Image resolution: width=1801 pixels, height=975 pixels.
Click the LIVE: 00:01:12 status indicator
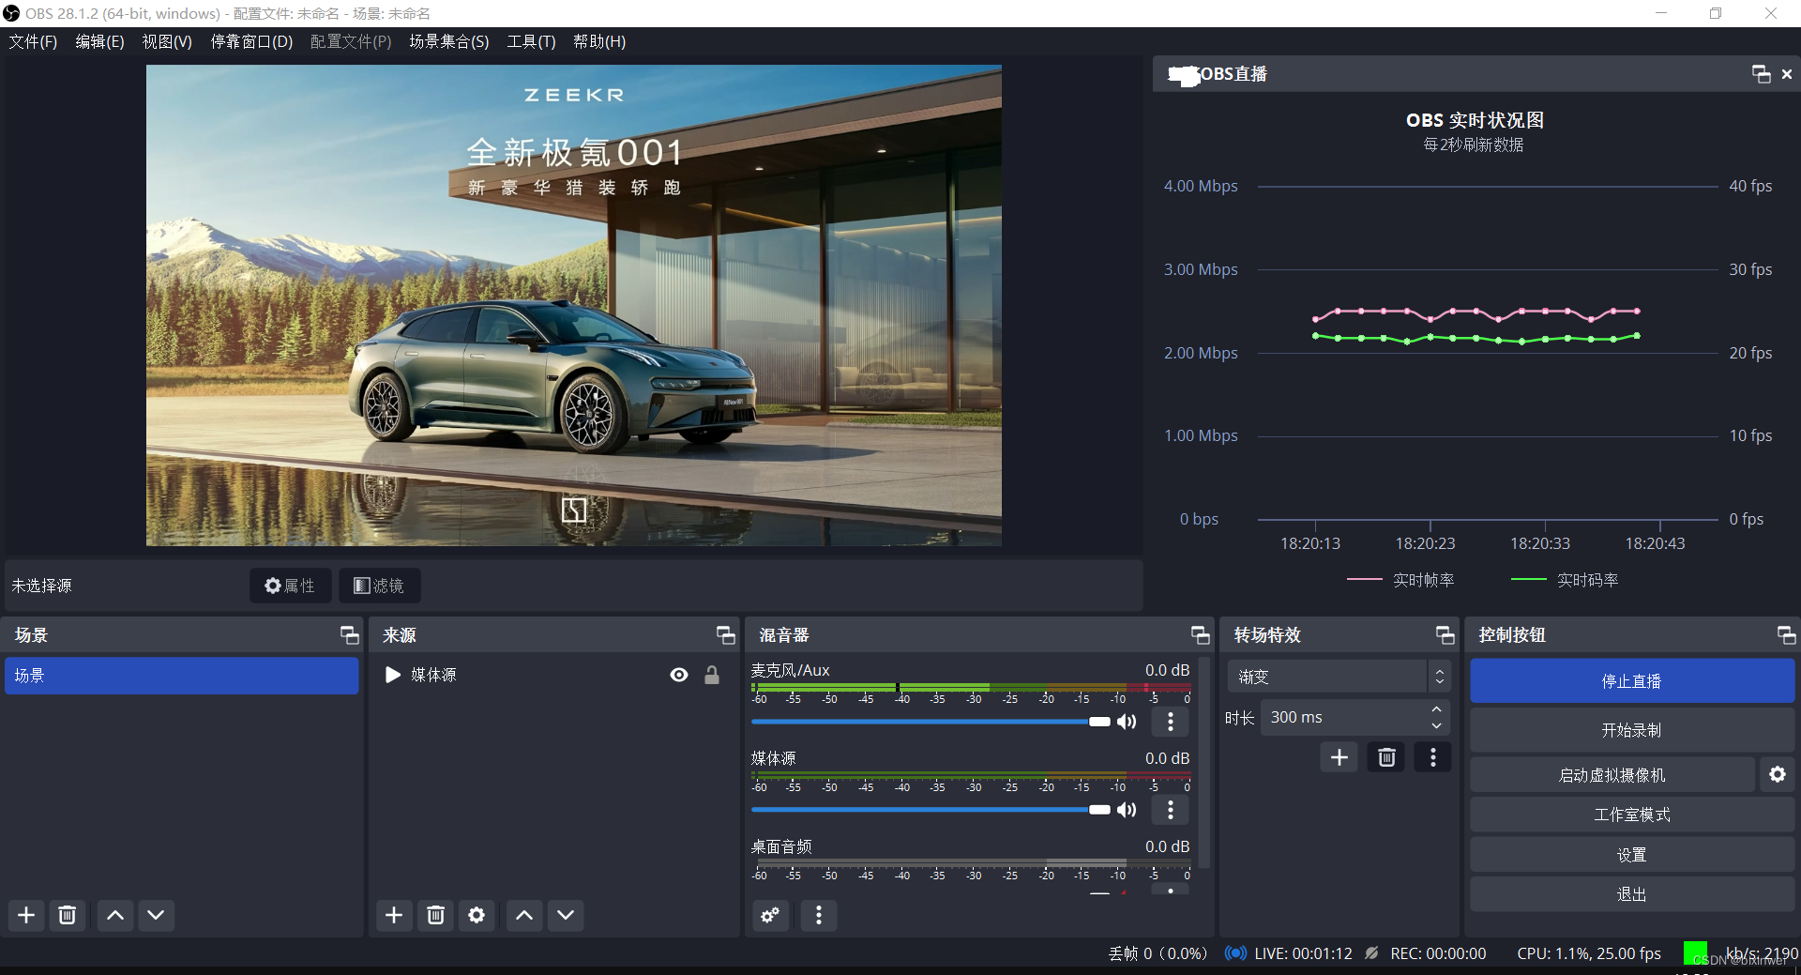pyautogui.click(x=1289, y=953)
